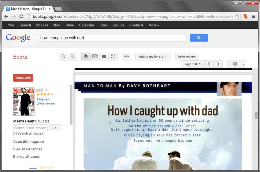The width and height of the screenshot is (260, 172).
Task: Enter full screen reading mode
Action: click(113, 57)
